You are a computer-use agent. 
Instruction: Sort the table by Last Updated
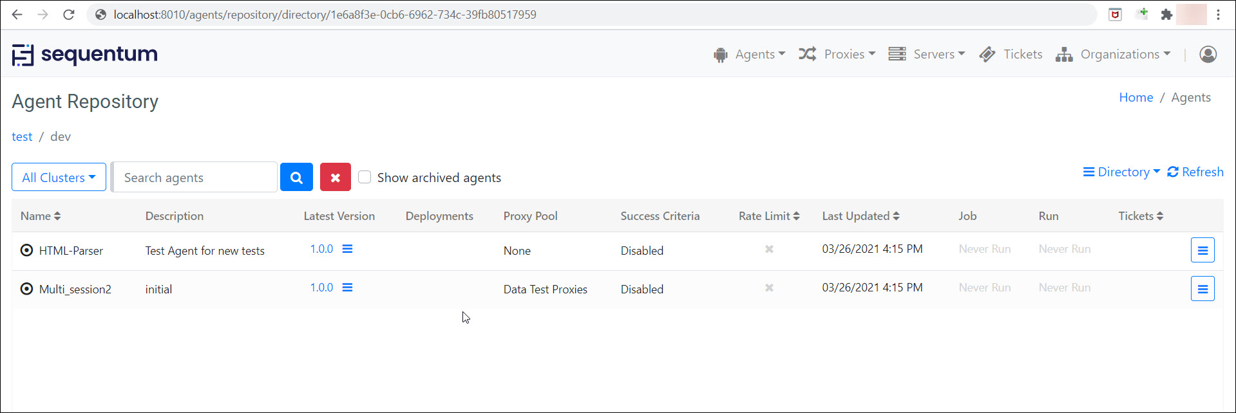860,216
